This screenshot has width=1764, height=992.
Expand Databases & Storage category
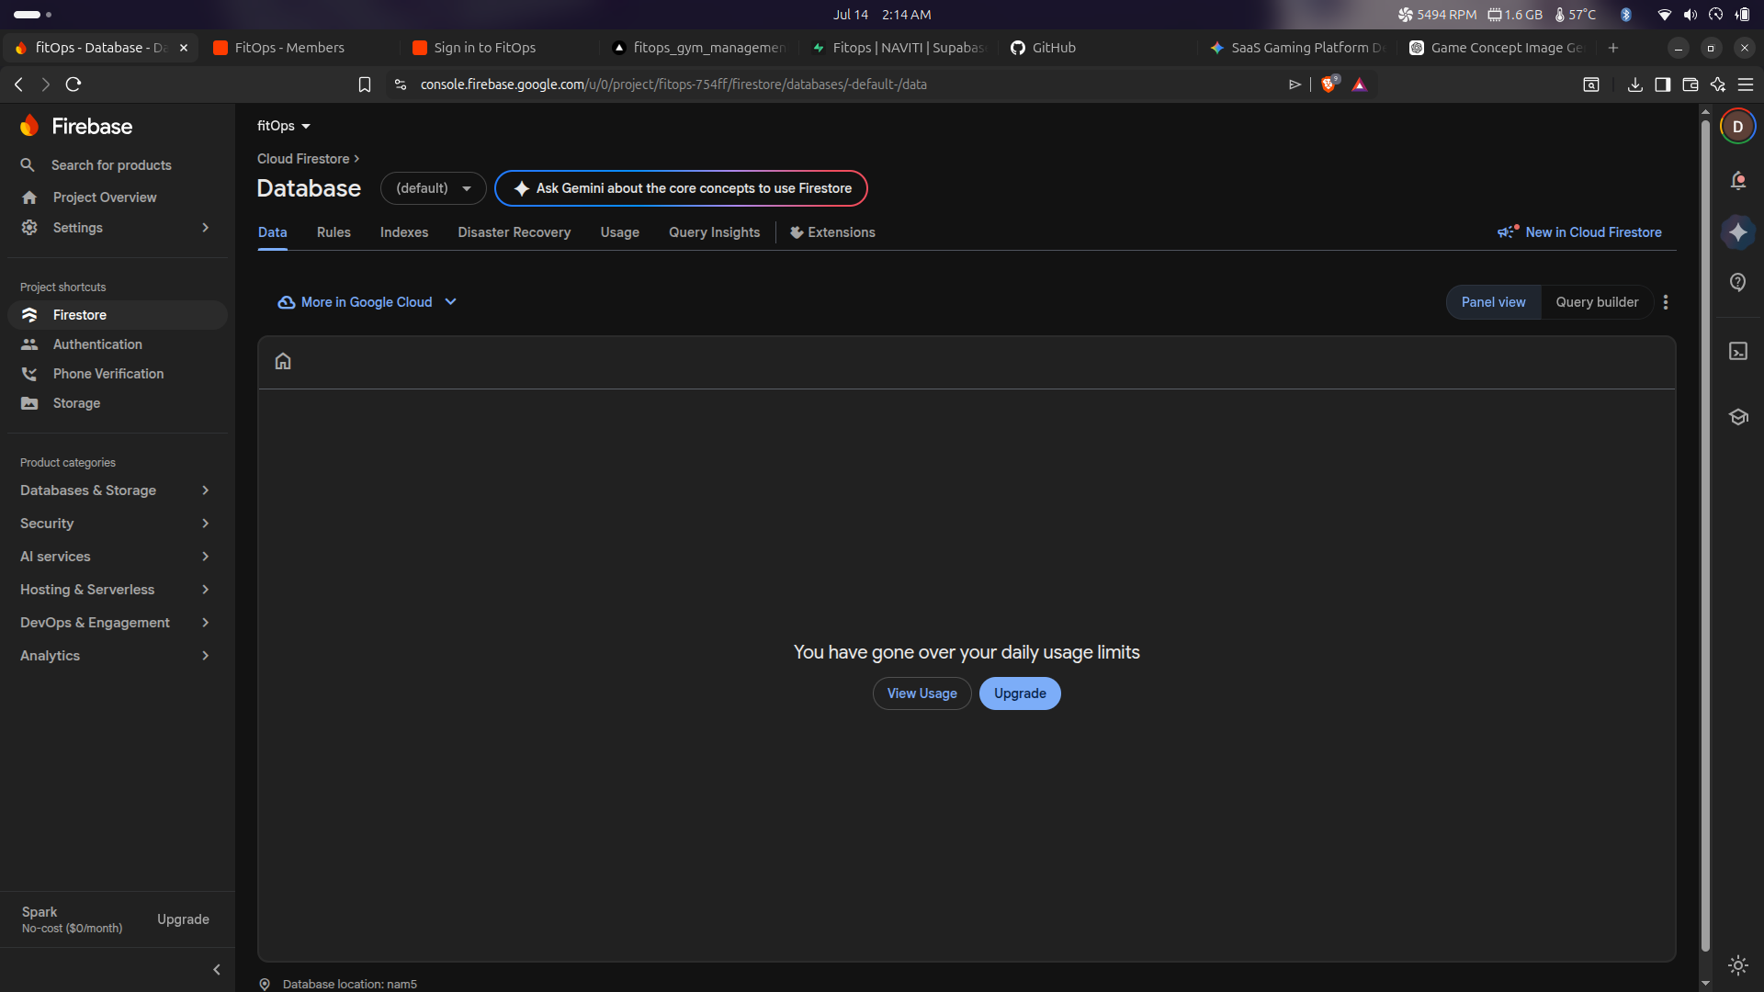pos(116,490)
